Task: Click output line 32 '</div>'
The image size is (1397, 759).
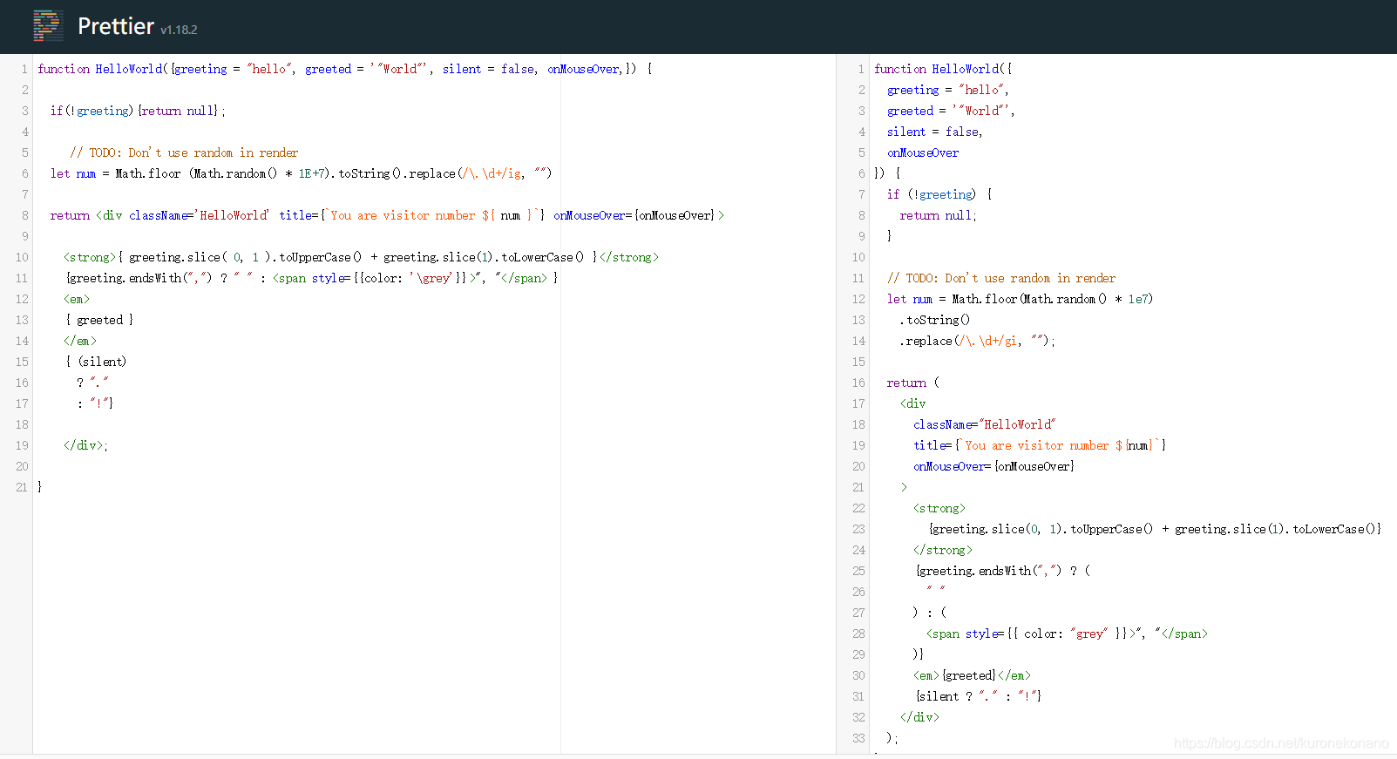Action: 920,717
